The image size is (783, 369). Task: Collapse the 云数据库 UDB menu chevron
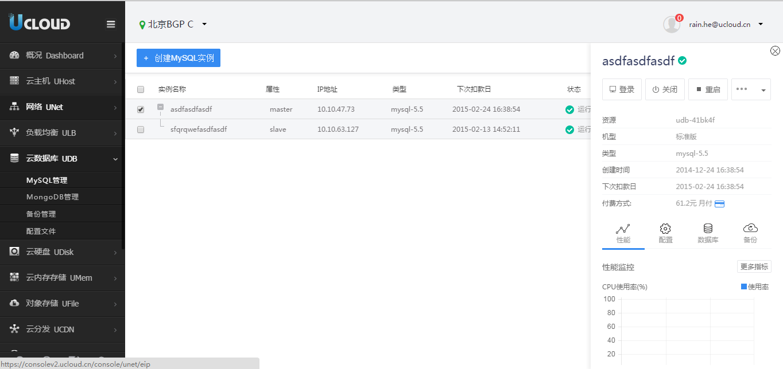115,159
